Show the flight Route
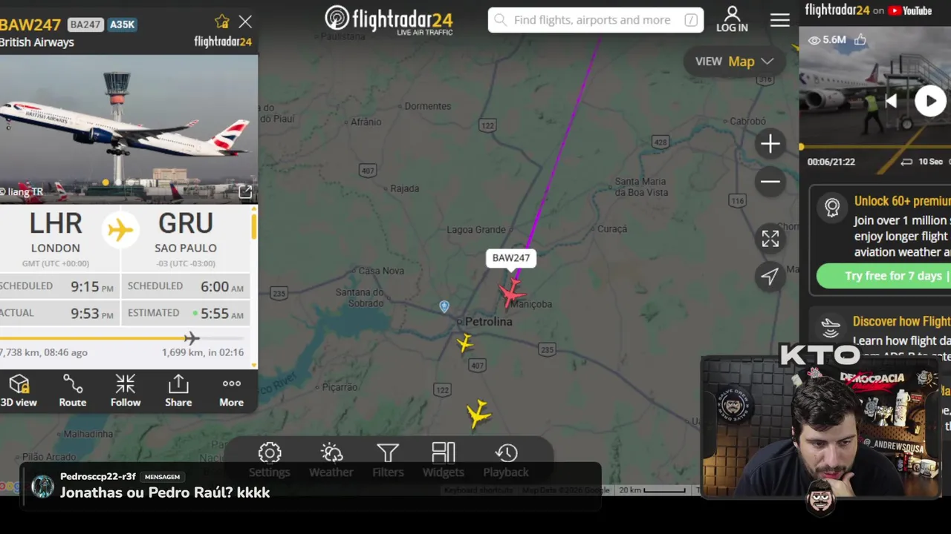 coord(73,391)
